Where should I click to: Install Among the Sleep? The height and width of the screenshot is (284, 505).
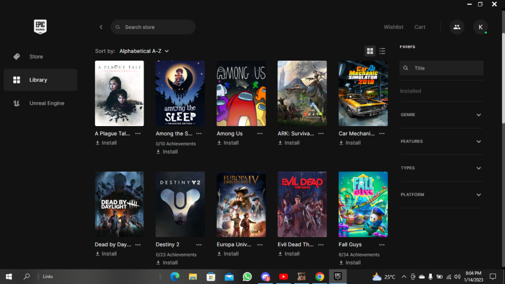(x=167, y=152)
